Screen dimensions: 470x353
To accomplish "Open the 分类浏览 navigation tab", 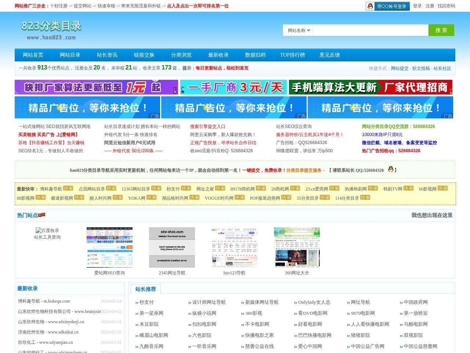I will click(x=181, y=55).
